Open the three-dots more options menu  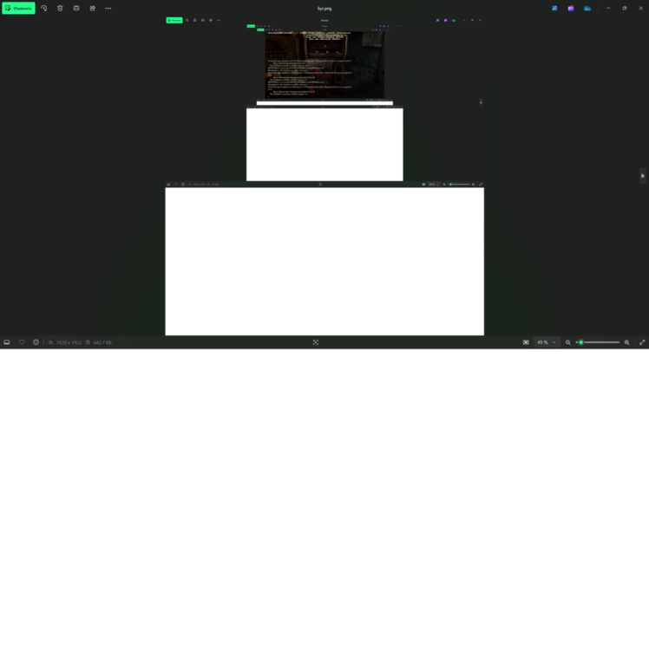108,9
